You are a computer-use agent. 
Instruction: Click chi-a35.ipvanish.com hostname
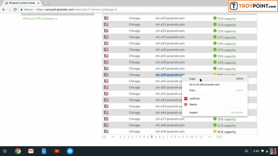[170, 37]
